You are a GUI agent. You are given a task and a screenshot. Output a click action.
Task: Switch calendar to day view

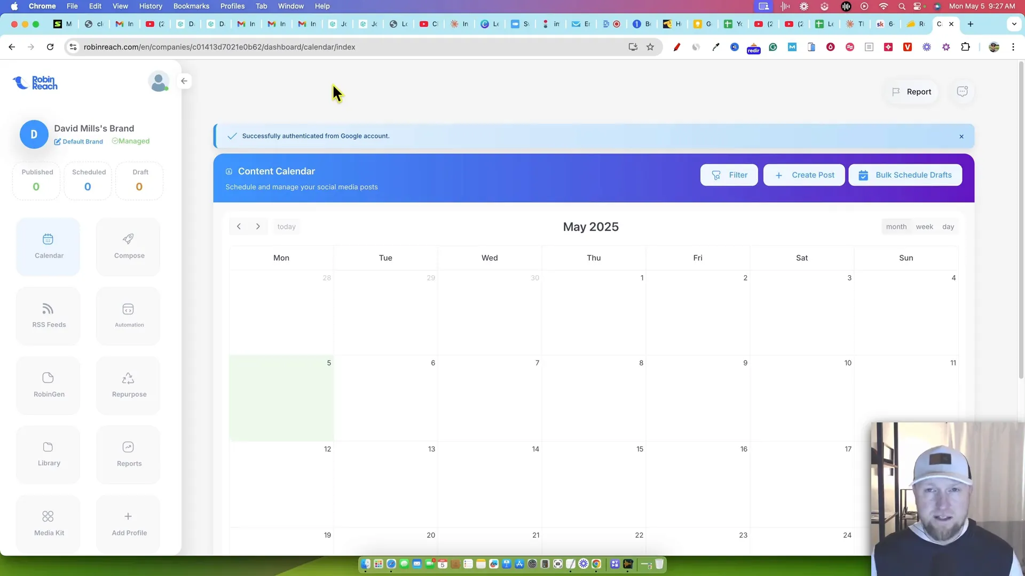click(x=948, y=227)
